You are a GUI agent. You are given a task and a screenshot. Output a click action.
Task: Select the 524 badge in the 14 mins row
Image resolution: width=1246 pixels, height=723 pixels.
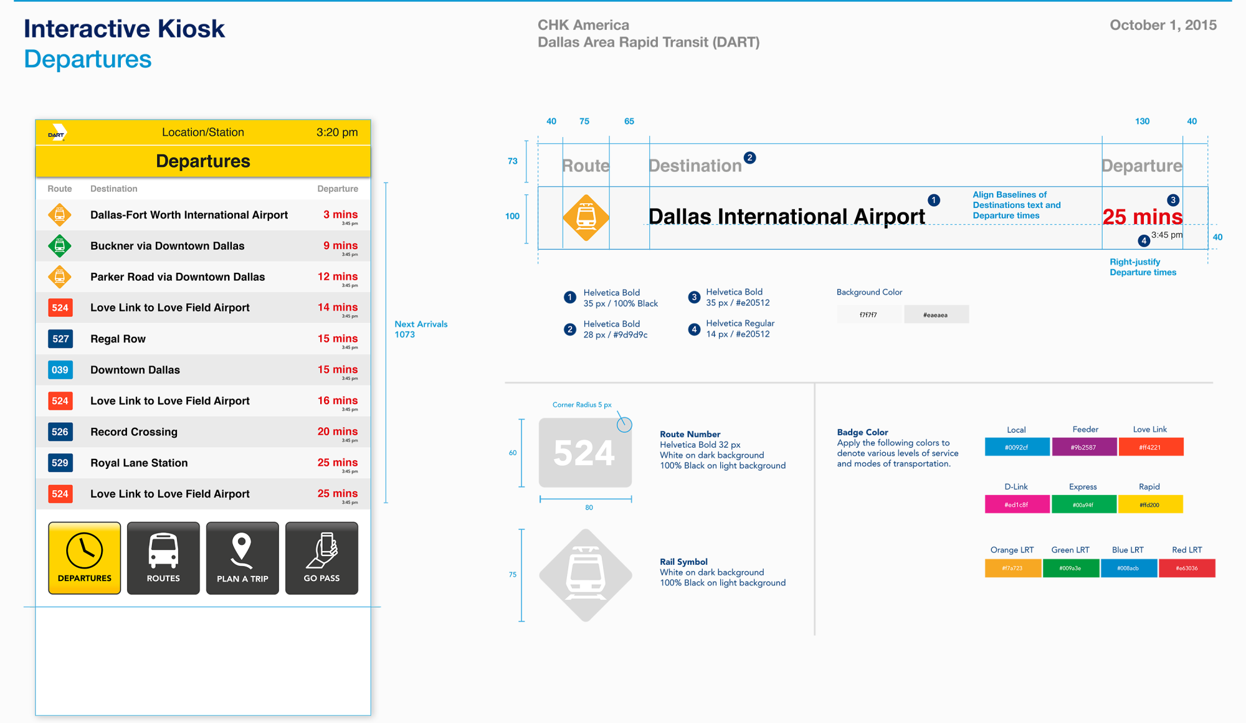click(x=60, y=308)
